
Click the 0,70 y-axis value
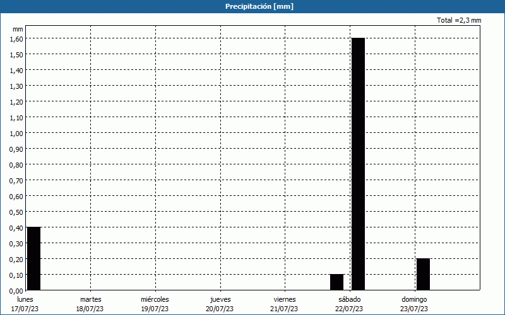(16, 181)
